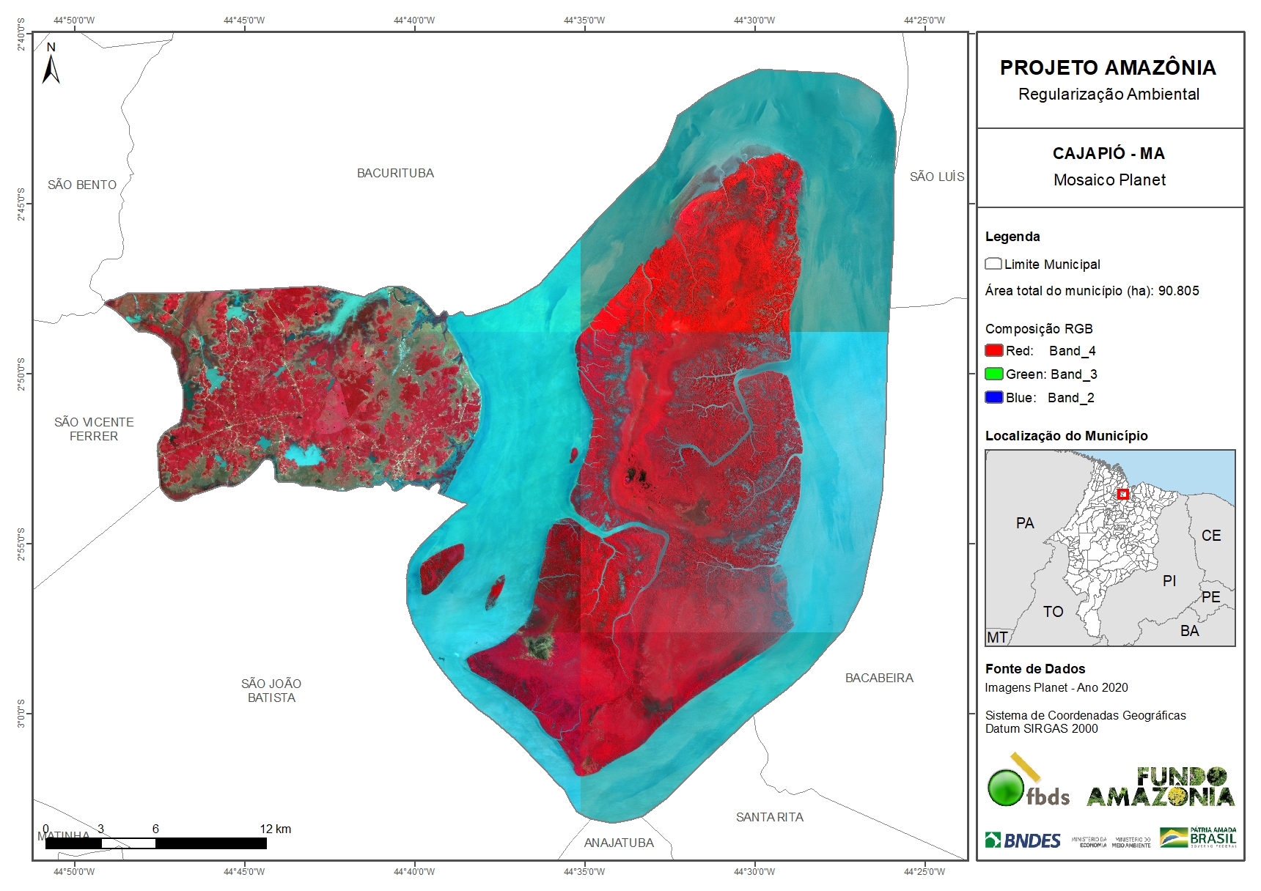Click the Localização do Município inset map

click(x=1110, y=548)
